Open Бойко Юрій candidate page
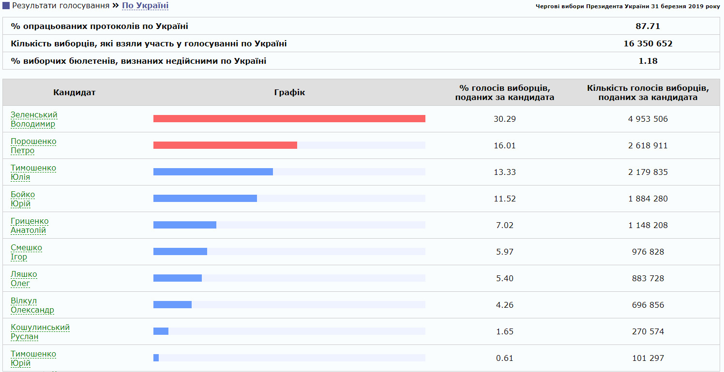 pos(23,199)
